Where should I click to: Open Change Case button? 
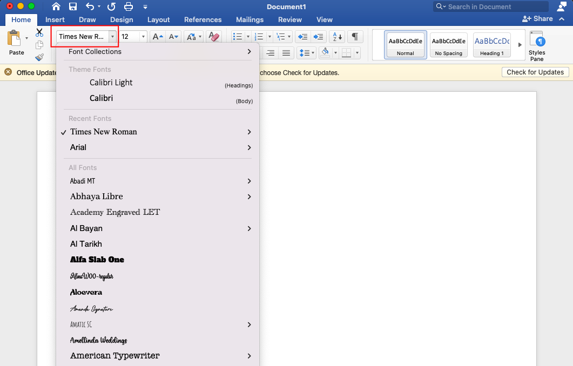click(x=192, y=37)
